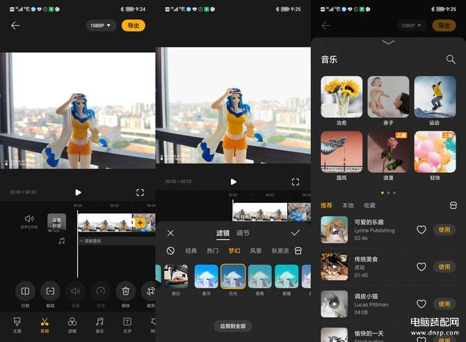Apply the 星河 filter thumbnail
Image resolution: width=466 pixels, height=342 pixels.
(x=207, y=277)
